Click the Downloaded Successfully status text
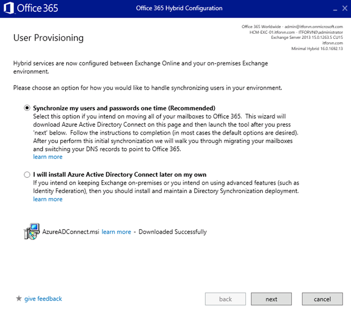Screen dimensions: 351x313 click(173, 232)
